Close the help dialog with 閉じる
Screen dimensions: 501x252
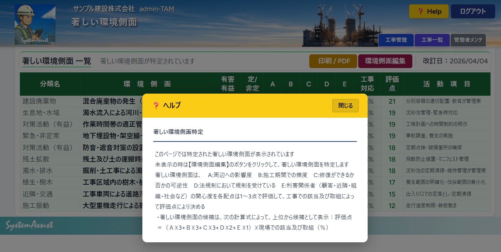click(345, 105)
